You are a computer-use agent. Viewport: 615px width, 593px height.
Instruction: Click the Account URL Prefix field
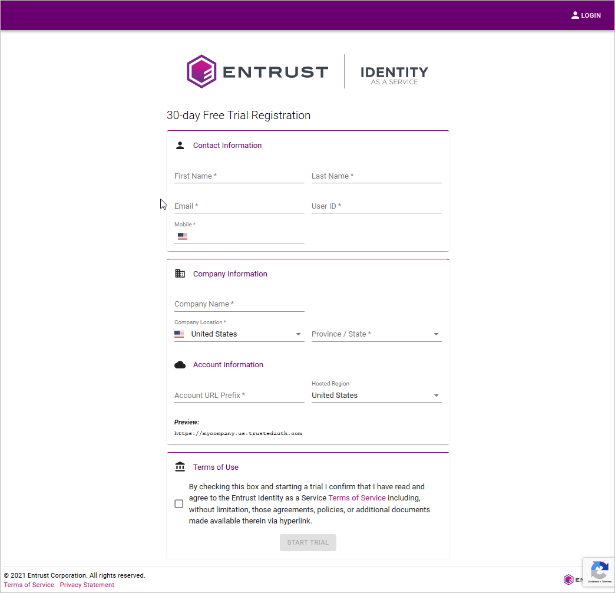coord(239,396)
